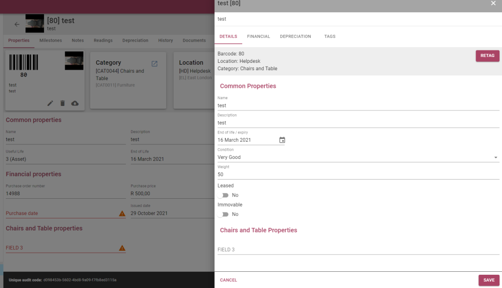This screenshot has height=288, width=502.
Task: Click the [EL] East London text
Action: point(195,78)
